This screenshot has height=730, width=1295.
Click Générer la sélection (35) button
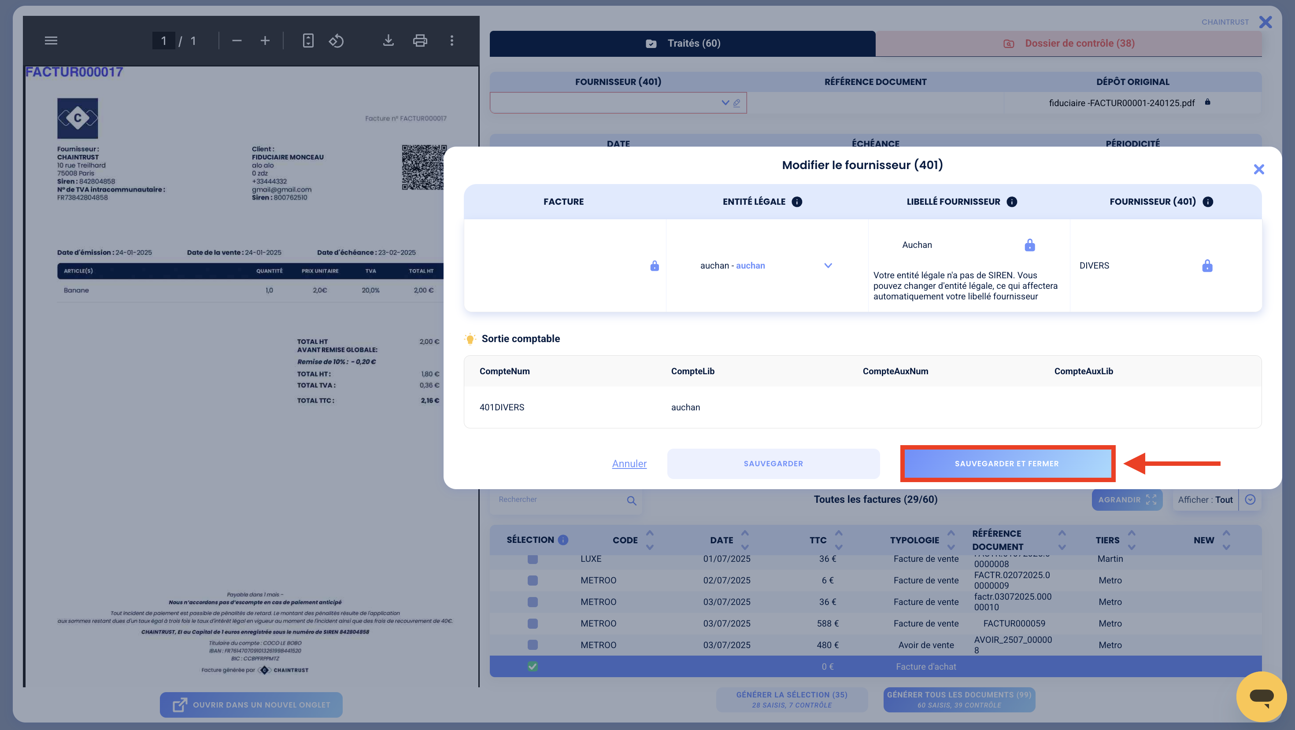[x=792, y=699]
